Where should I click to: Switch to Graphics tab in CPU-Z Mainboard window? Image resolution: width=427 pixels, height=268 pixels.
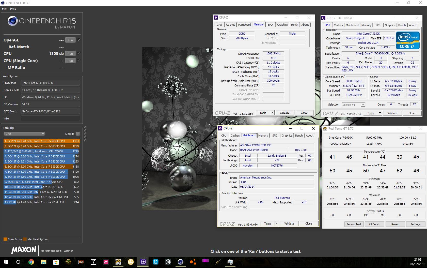click(x=287, y=136)
